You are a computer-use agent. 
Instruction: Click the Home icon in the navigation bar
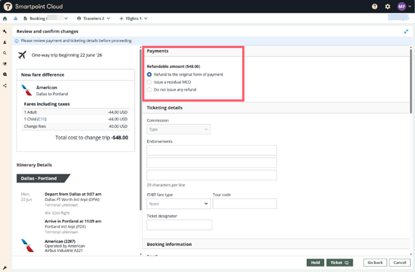coord(5,19)
